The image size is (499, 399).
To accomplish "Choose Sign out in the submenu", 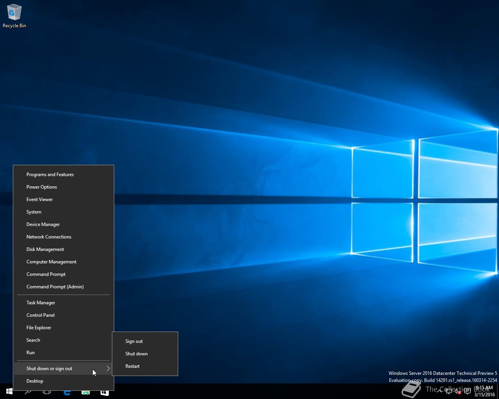I will 145,341.
